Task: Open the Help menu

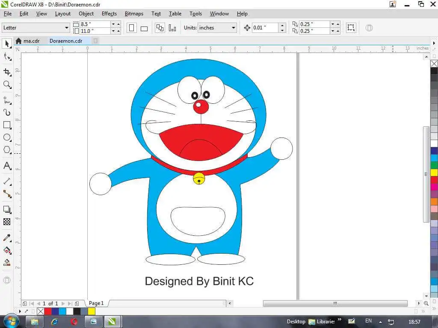Action: (242, 13)
